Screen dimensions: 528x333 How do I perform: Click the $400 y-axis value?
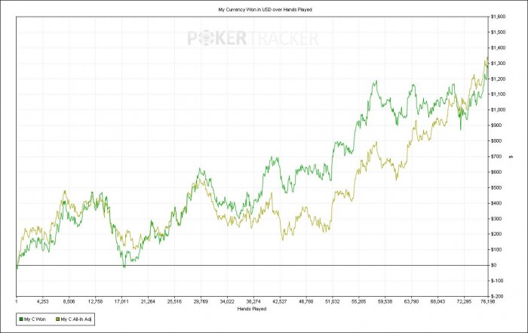(x=496, y=203)
